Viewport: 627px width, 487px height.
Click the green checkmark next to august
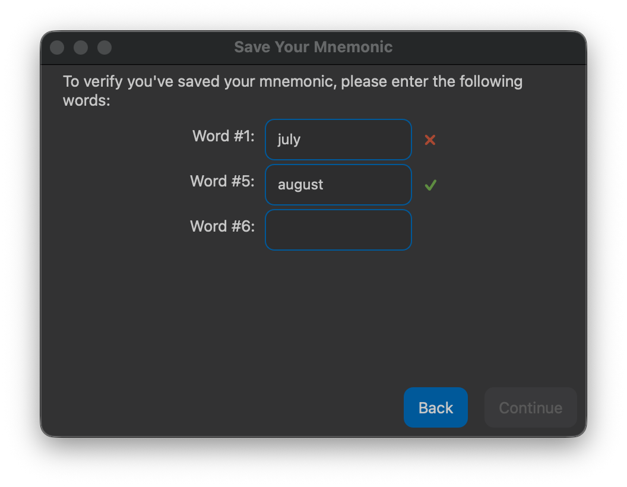[x=430, y=185]
